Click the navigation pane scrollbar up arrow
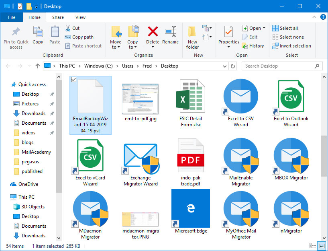Screen dimensions: 328x251 (x=59, y=77)
